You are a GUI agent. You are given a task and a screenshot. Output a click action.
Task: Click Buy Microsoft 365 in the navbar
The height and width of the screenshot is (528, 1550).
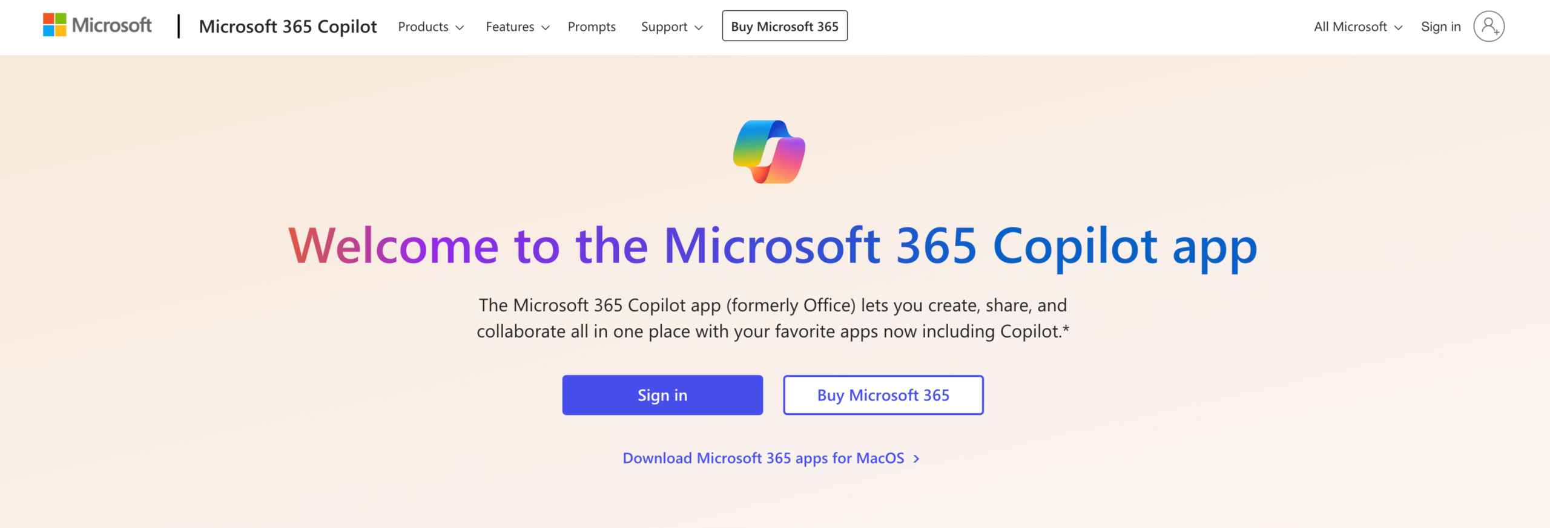[x=785, y=26]
